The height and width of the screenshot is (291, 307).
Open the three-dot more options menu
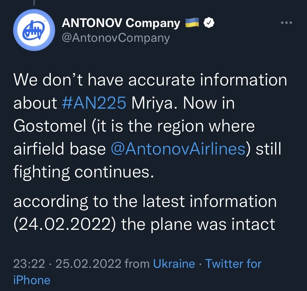(x=287, y=23)
